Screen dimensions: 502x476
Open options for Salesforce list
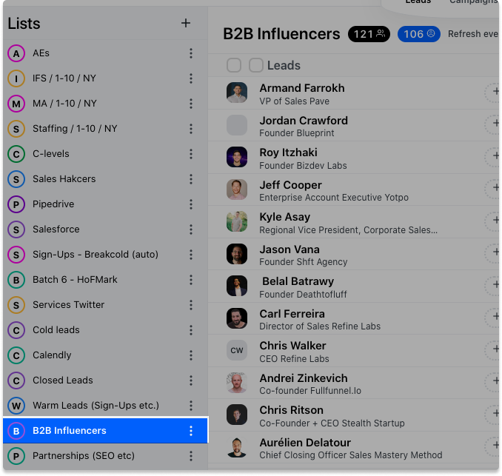click(x=191, y=229)
